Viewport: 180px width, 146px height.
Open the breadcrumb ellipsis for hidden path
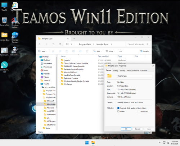tap(76, 44)
